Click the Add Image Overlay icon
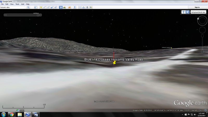This screenshot has width=208, height=117. [x=52, y=7]
